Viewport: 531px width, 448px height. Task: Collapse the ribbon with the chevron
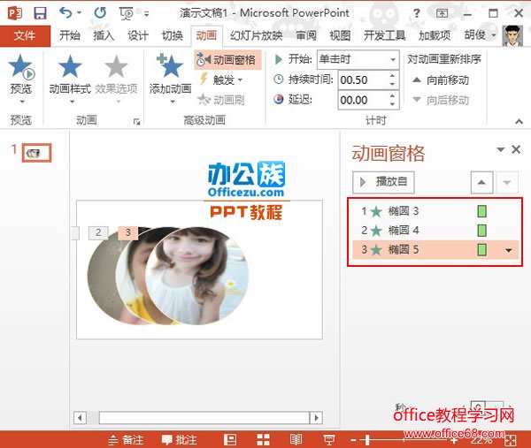tap(519, 121)
